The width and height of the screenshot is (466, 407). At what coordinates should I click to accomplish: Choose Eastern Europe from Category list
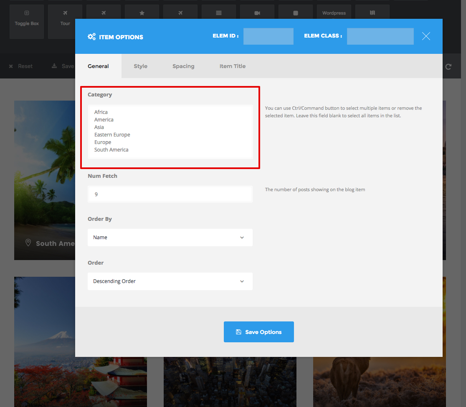112,134
